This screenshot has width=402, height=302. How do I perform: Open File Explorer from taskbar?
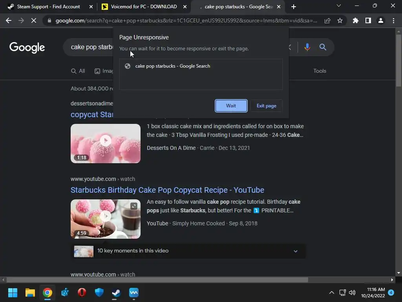(30, 293)
